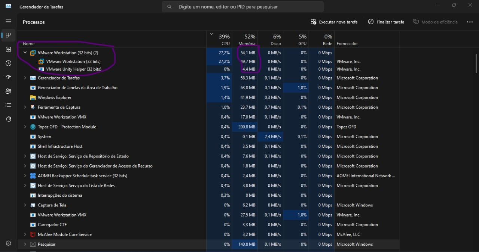Click the Gerenciador de Tarefas process icon

[x=33, y=78]
